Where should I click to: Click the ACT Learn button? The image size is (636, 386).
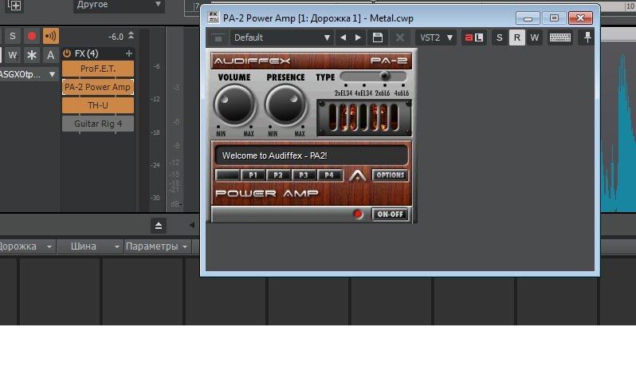pyautogui.click(x=474, y=37)
